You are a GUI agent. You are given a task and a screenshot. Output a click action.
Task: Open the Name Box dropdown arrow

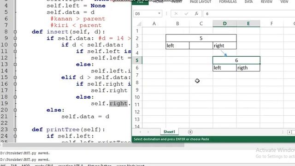[159, 13]
